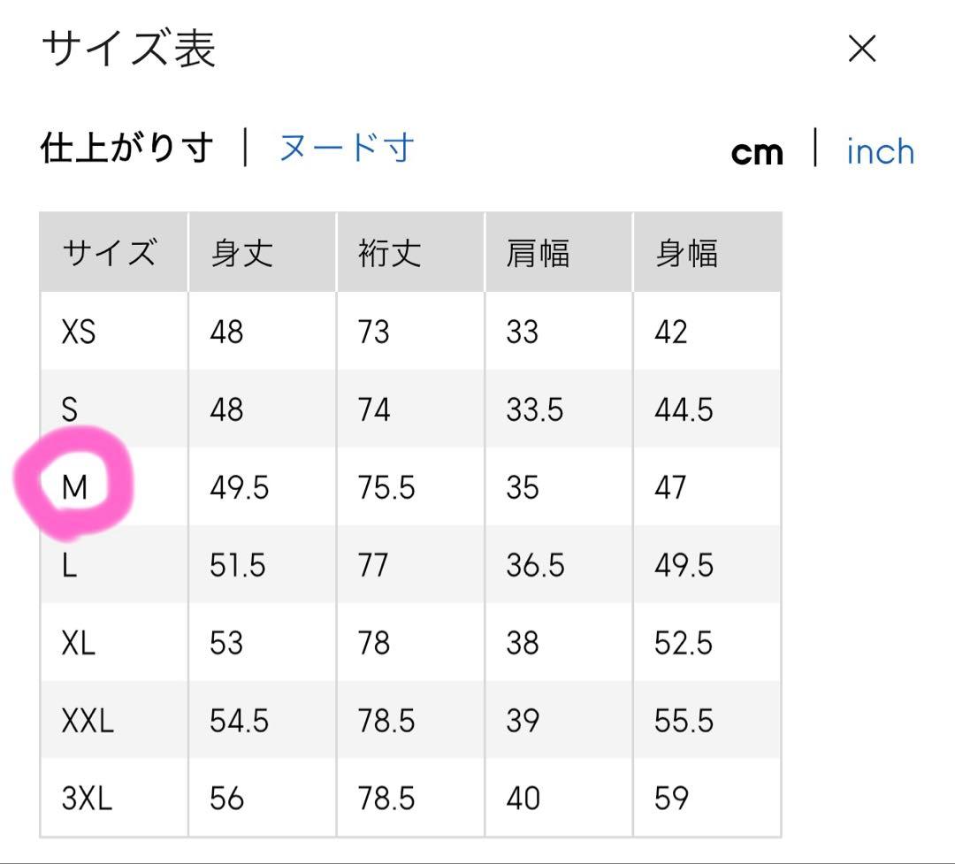Close the サイズ表 size chart dialog
Image resolution: width=955 pixels, height=864 pixels.
click(861, 50)
